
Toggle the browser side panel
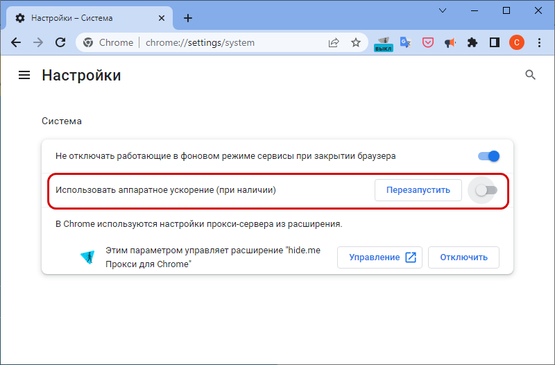coord(495,43)
